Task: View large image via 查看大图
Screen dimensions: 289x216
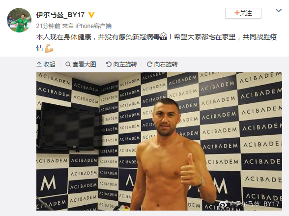Action: [x=81, y=64]
